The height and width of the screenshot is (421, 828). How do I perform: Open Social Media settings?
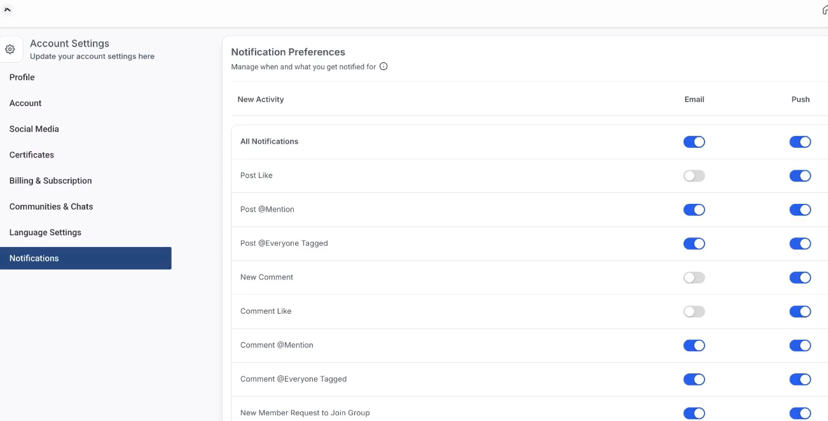(34, 129)
